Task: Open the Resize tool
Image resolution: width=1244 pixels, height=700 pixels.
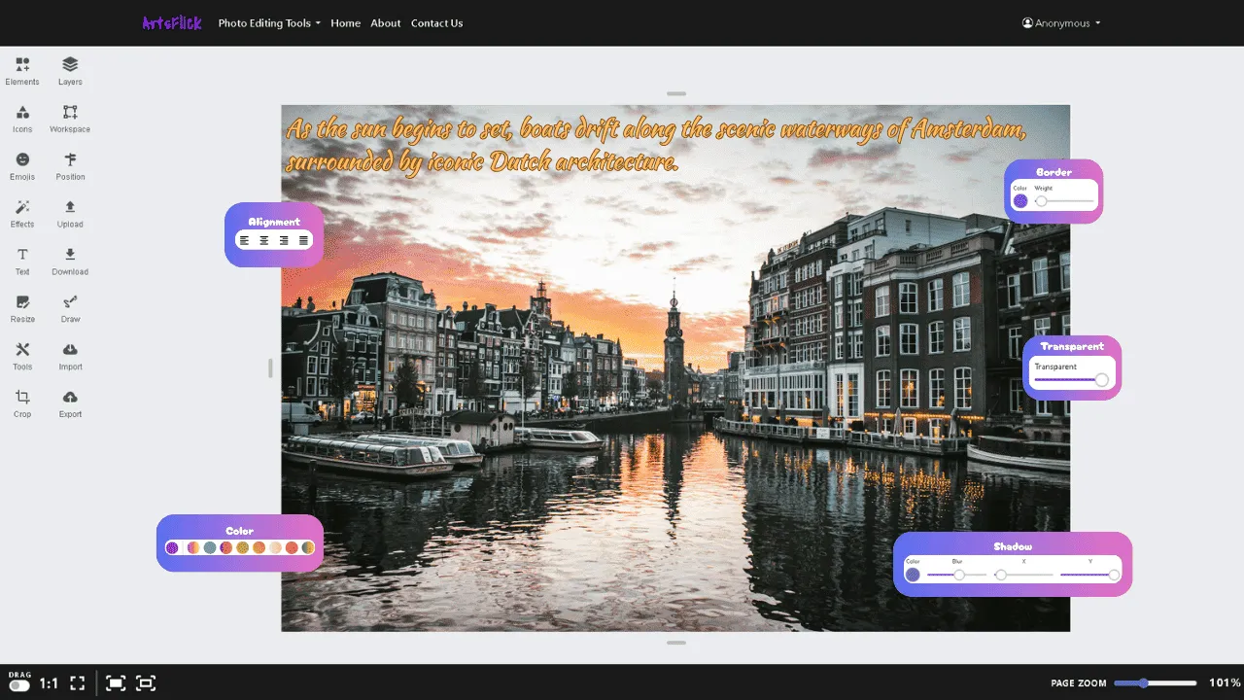Action: point(22,309)
